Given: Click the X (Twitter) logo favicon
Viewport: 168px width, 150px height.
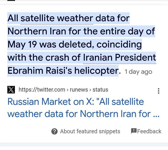Looking at the screenshot, I should point(11,90).
